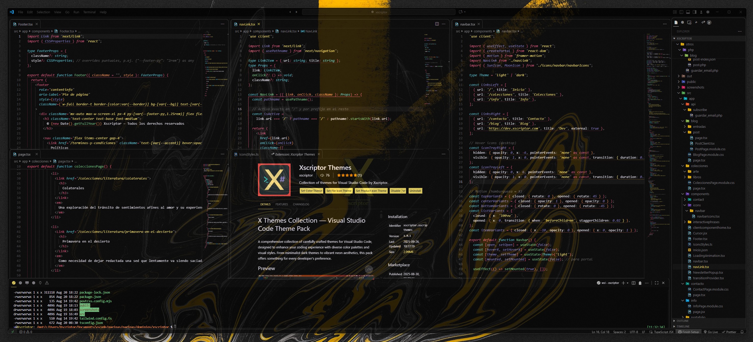
Task: Click the Uninstall button
Action: click(x=415, y=191)
